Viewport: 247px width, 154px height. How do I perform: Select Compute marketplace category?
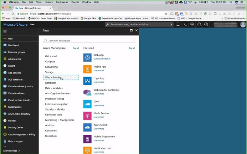point(50,61)
